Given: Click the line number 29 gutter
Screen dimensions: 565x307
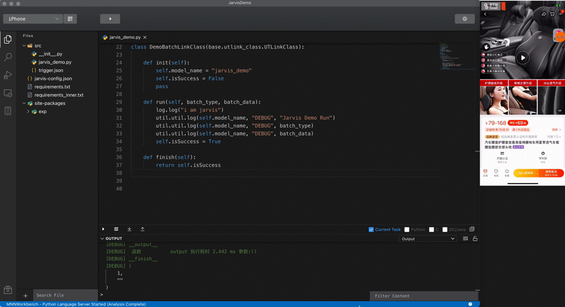Looking at the screenshot, I should [x=119, y=102].
